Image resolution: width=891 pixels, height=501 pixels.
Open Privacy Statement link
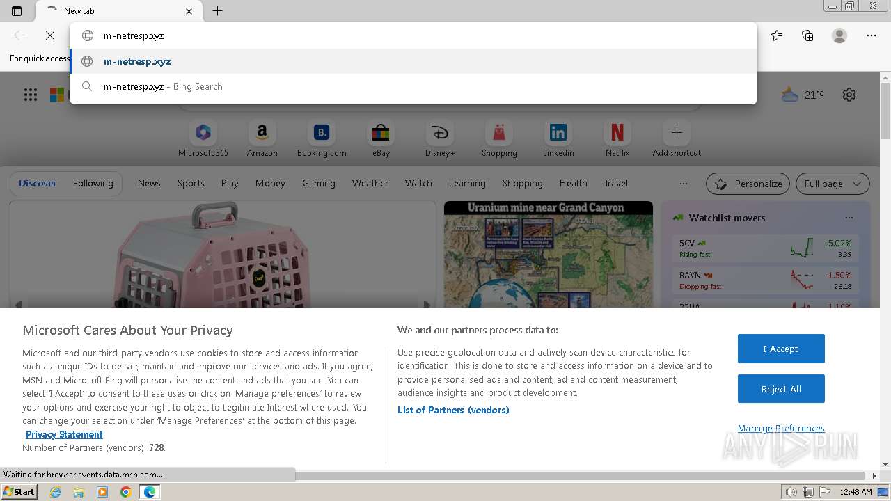click(x=64, y=434)
